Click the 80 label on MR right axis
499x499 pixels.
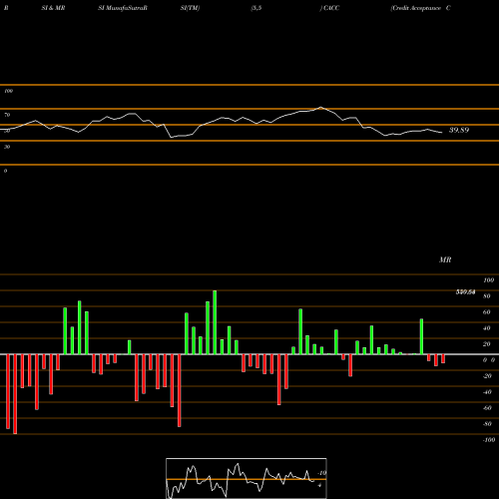[x=487, y=296]
